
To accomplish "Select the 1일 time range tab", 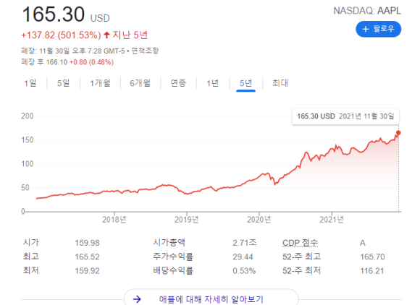I will pyautogui.click(x=30, y=83).
